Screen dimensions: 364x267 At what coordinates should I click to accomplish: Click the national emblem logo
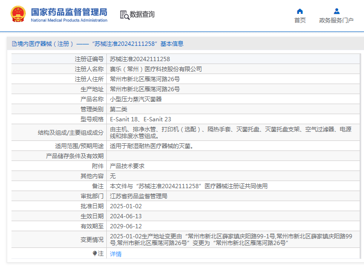(x=18, y=14)
